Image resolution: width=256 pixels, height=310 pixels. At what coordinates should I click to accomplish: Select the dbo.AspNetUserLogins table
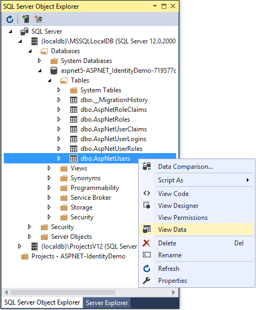113,139
